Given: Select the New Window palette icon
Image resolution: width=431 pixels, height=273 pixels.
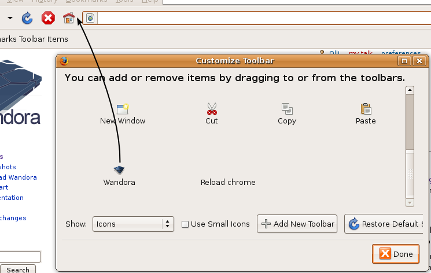Looking at the screenshot, I should (123, 109).
